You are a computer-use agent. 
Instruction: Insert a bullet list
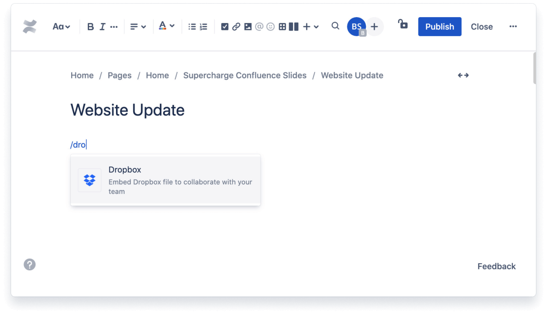[192, 27]
